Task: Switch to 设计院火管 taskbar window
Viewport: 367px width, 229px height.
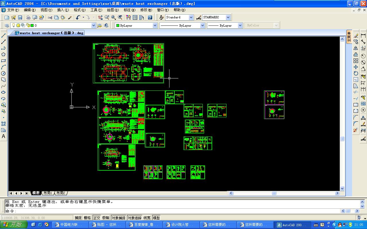Action: pos(182,225)
